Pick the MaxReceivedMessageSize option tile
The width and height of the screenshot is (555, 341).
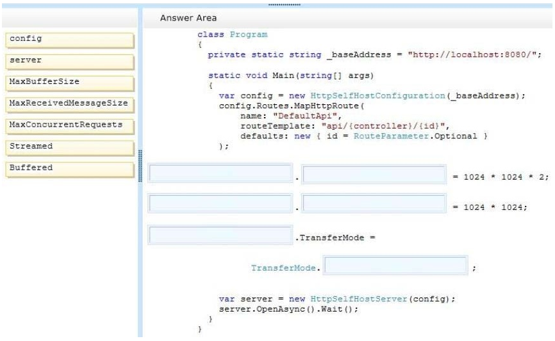tap(70, 104)
